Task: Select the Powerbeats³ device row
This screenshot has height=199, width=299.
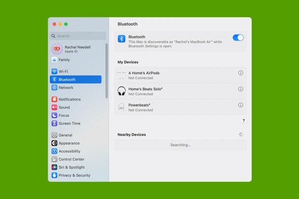Action: click(181, 107)
